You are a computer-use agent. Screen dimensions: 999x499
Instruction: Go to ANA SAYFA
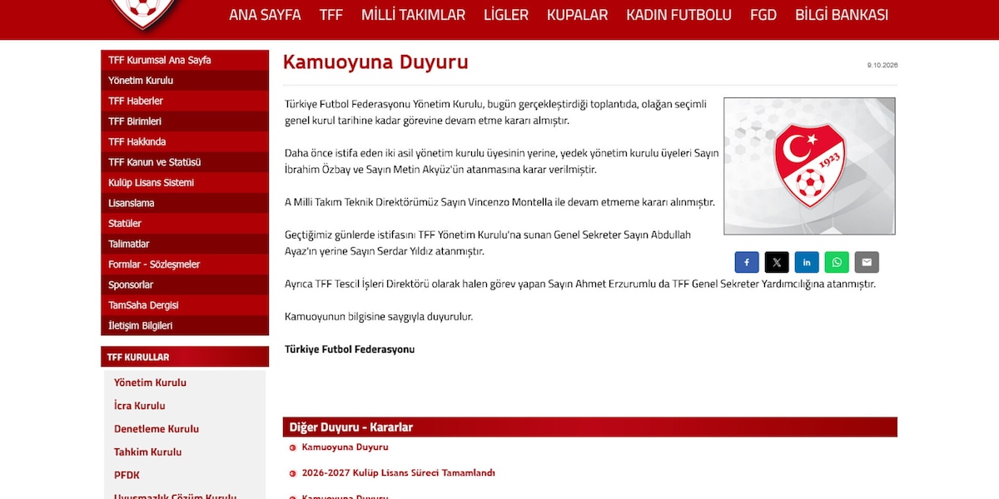265,15
